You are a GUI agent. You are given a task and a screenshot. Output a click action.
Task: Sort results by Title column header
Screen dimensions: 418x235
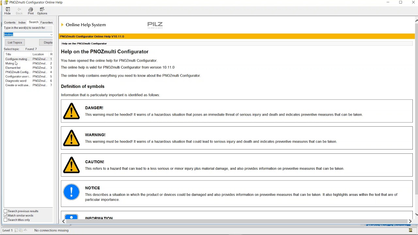[x=18, y=54]
